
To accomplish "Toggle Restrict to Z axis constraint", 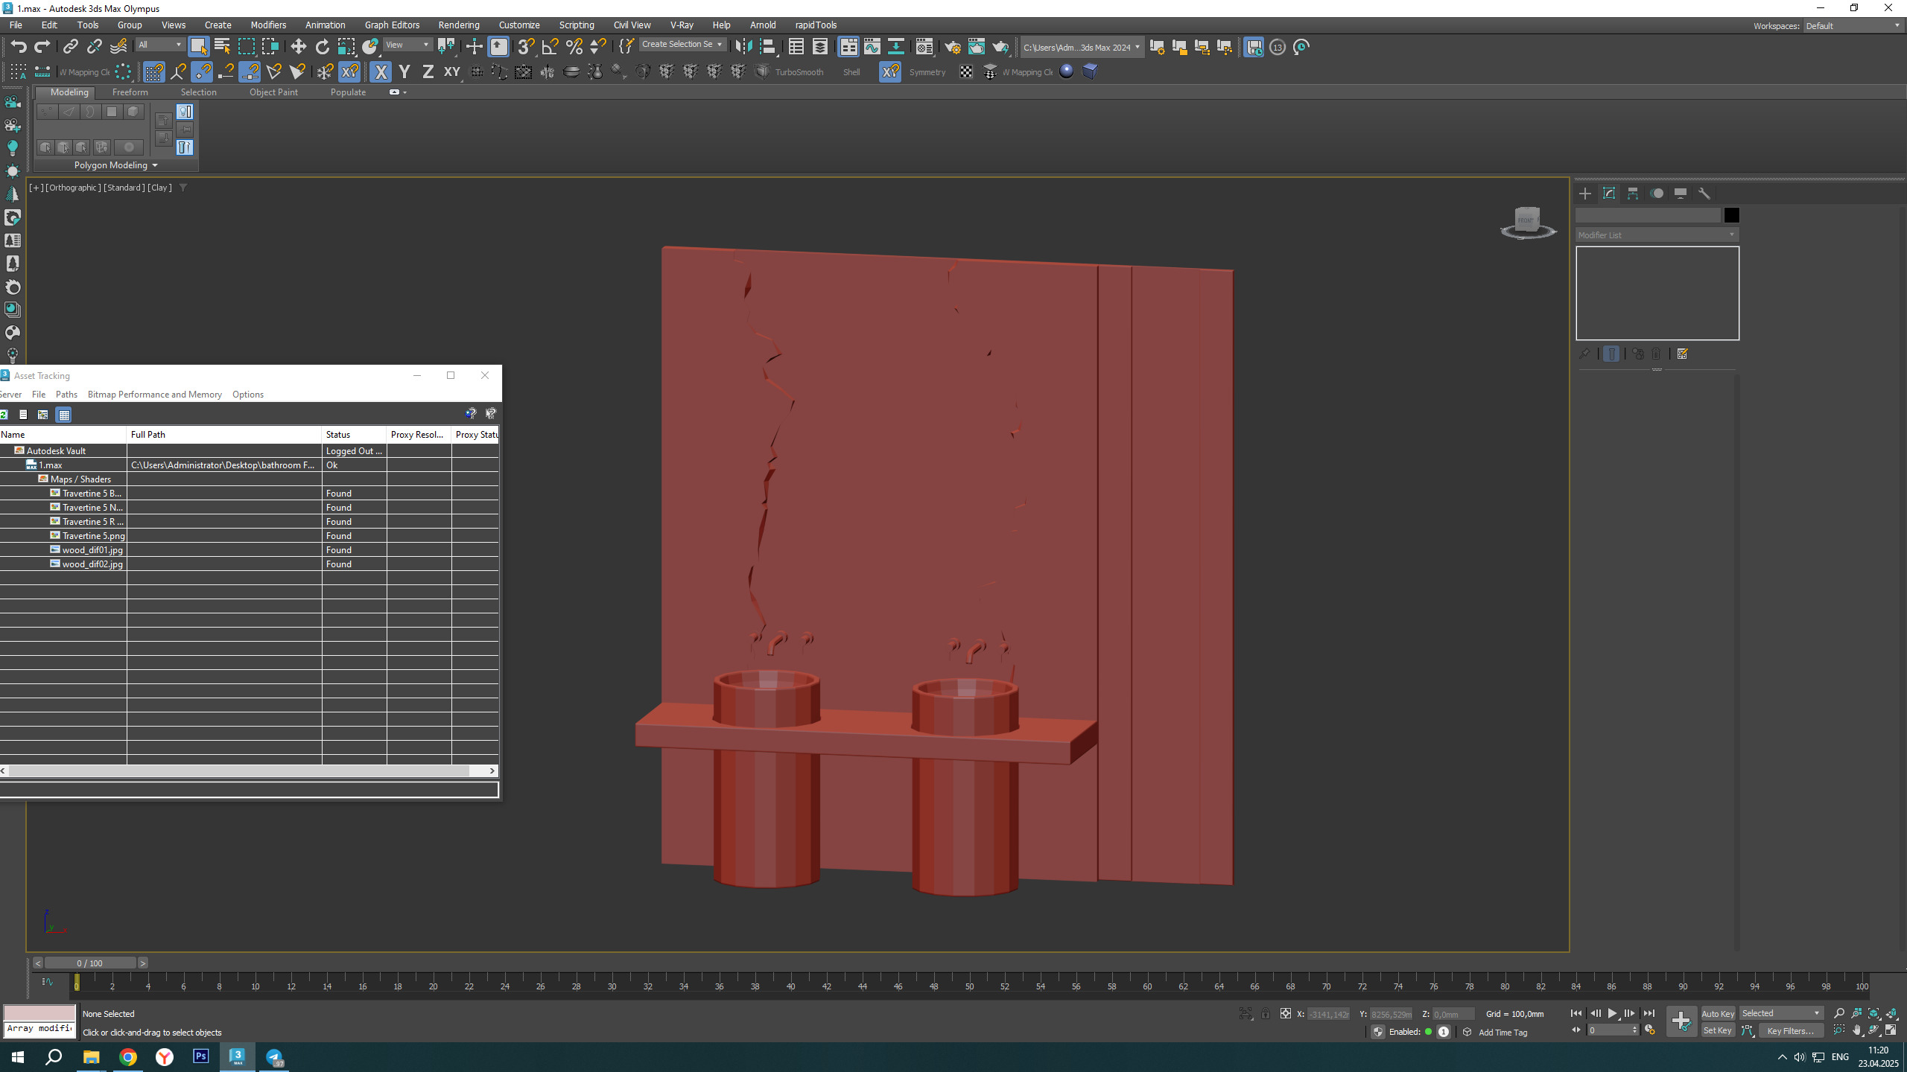I will (x=428, y=72).
